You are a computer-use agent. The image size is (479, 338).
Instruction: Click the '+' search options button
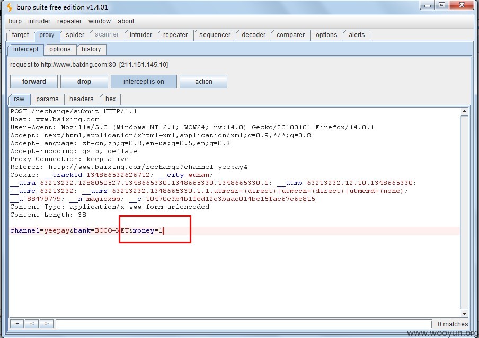[17, 324]
